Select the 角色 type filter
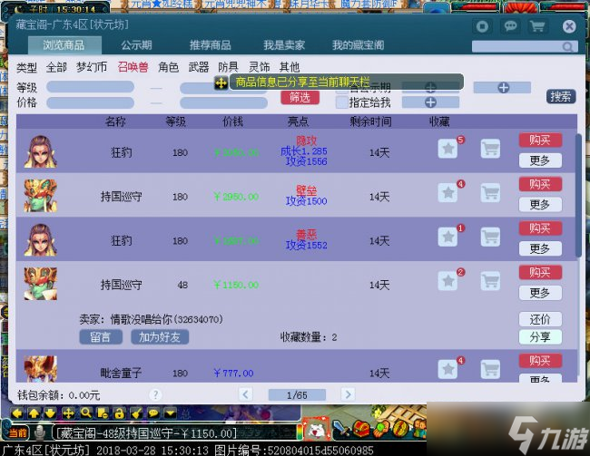 tap(168, 67)
